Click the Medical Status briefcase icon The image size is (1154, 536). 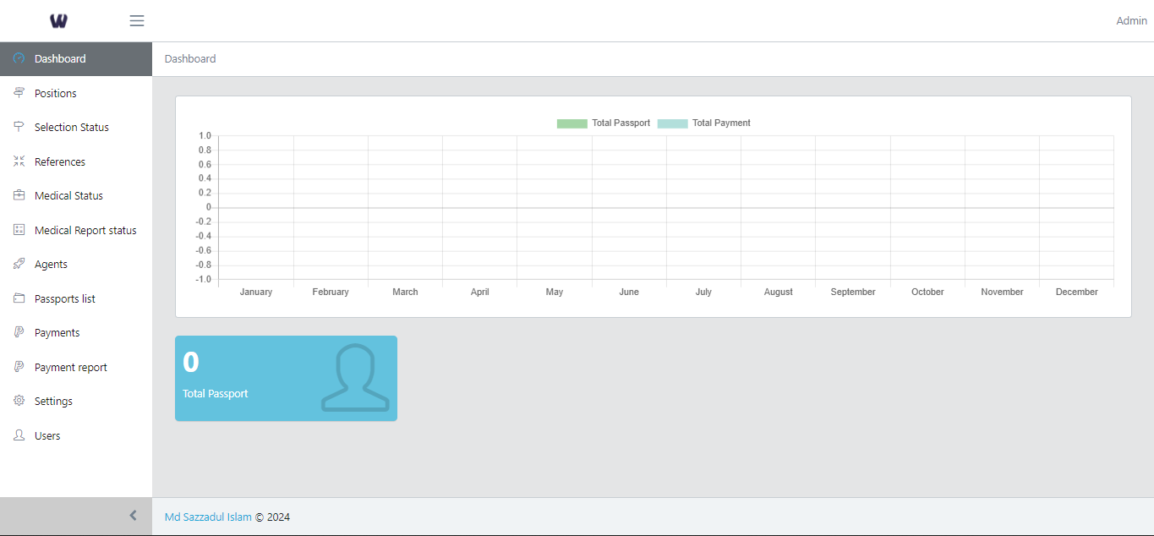pos(19,195)
